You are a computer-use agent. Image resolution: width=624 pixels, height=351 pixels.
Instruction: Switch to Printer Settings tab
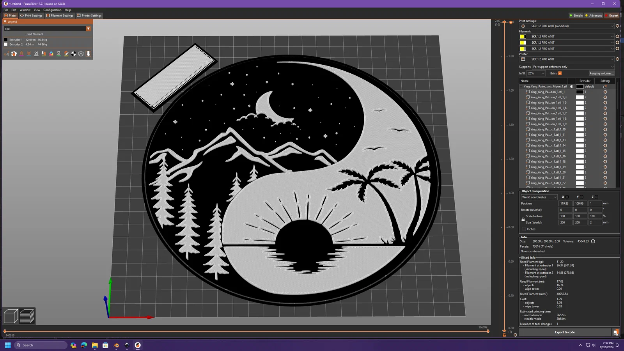(89, 16)
